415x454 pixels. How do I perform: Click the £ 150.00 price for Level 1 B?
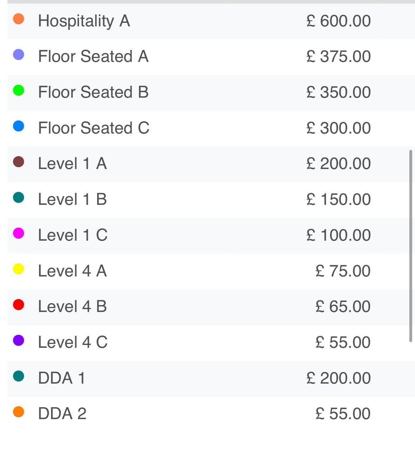pos(338,200)
